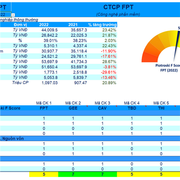Select the 23.42% growth cell
The width and height of the screenshot is (180, 180).
click(109, 30)
